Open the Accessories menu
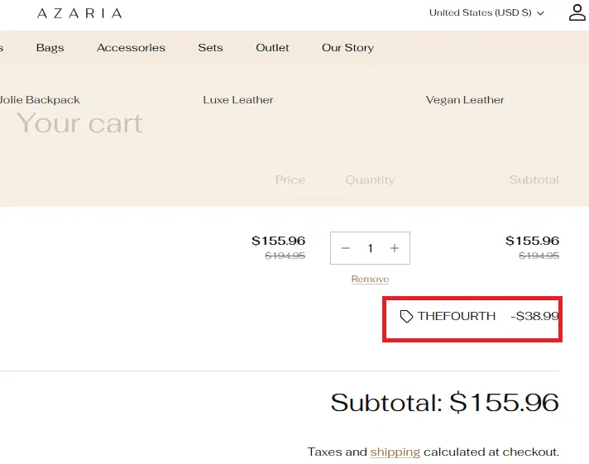Viewport: 589px width, 464px height. tap(131, 48)
